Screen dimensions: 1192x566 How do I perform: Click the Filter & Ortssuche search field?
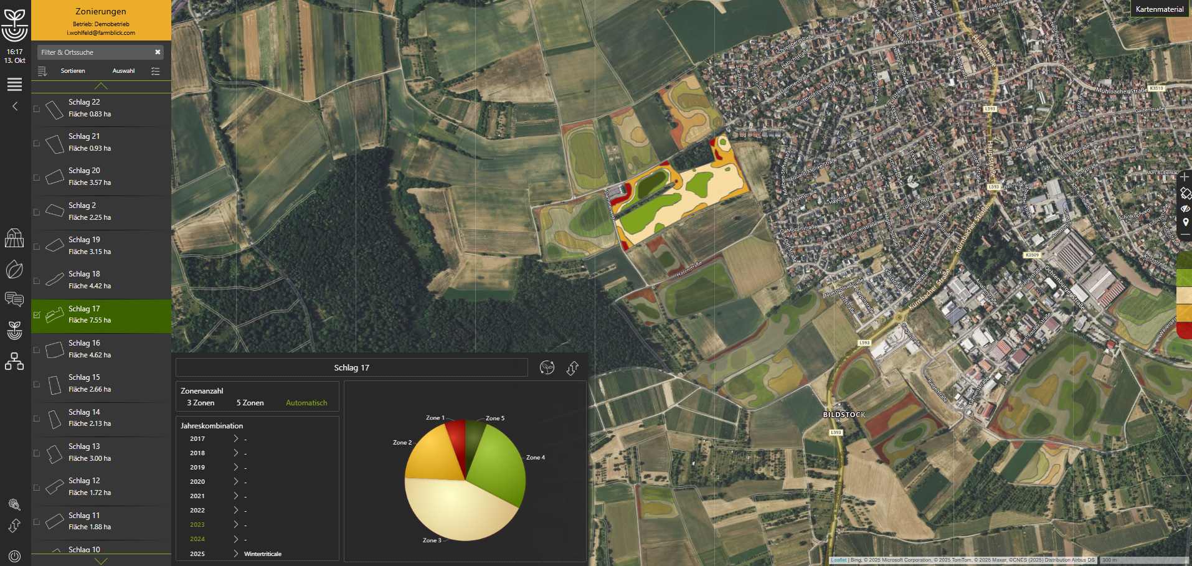[93, 52]
